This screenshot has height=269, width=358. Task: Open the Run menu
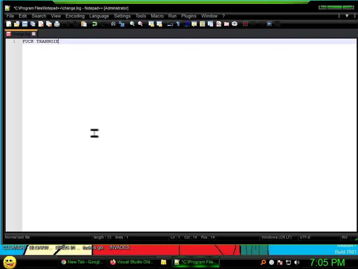pos(172,16)
